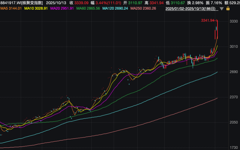Click the 2690 price axis label
Image resolution: width=240 pixels, height=150 pixels.
(234, 72)
